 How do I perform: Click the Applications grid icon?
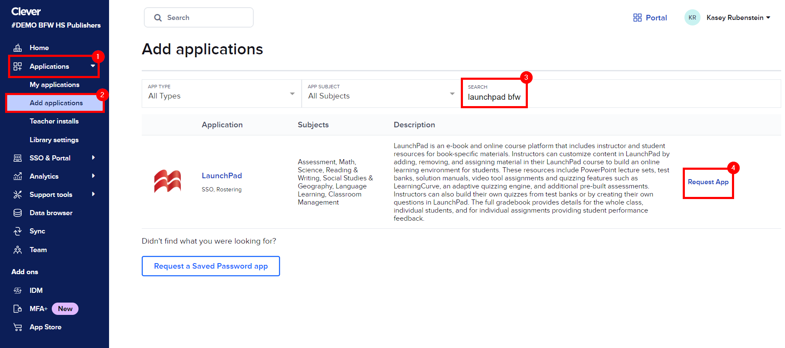tap(17, 66)
